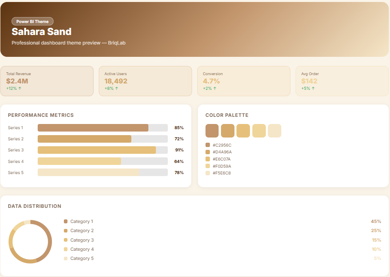
Task: Click the small swatch beside #C2956C
Action: point(207,145)
